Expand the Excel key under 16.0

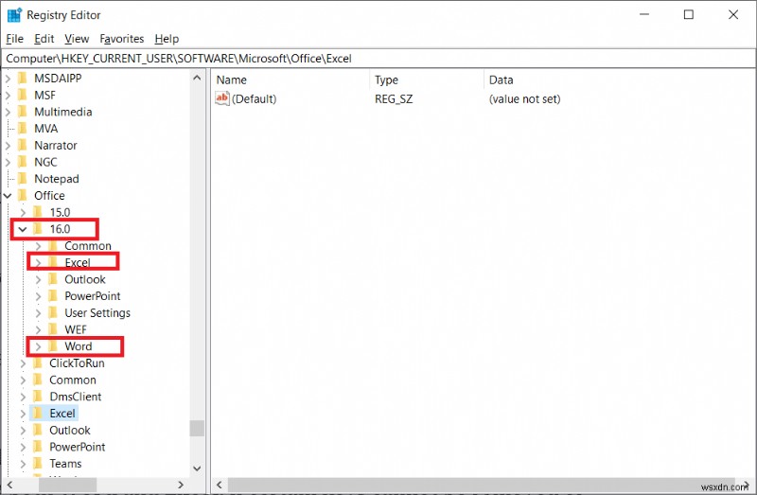[38, 263]
